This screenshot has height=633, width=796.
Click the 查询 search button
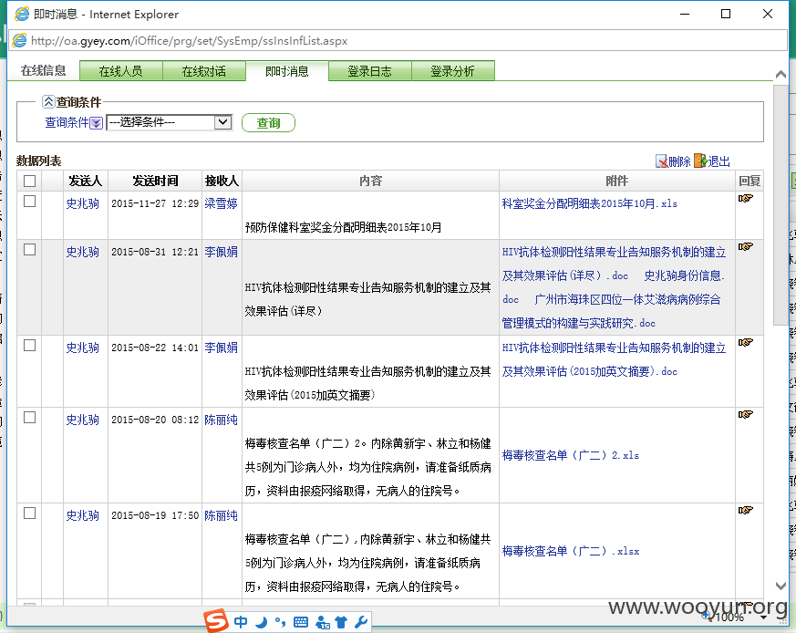pos(268,123)
